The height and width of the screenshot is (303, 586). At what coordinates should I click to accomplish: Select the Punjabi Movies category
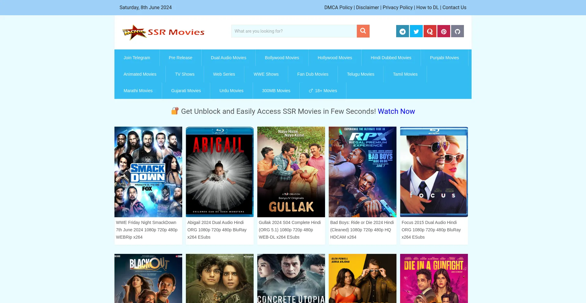click(444, 58)
